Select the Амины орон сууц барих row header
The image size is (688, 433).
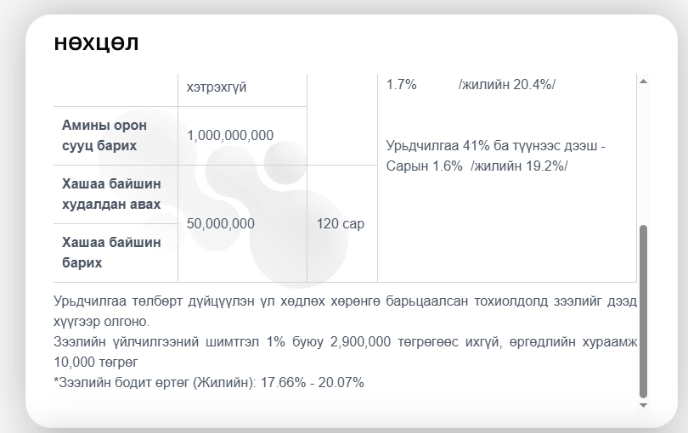pos(104,136)
